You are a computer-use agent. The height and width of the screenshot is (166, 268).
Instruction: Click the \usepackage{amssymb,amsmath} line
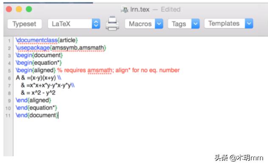tap(61, 48)
